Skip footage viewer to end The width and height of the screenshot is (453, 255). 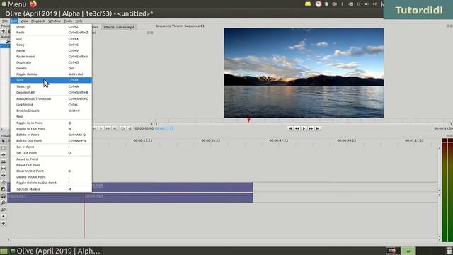115,128
